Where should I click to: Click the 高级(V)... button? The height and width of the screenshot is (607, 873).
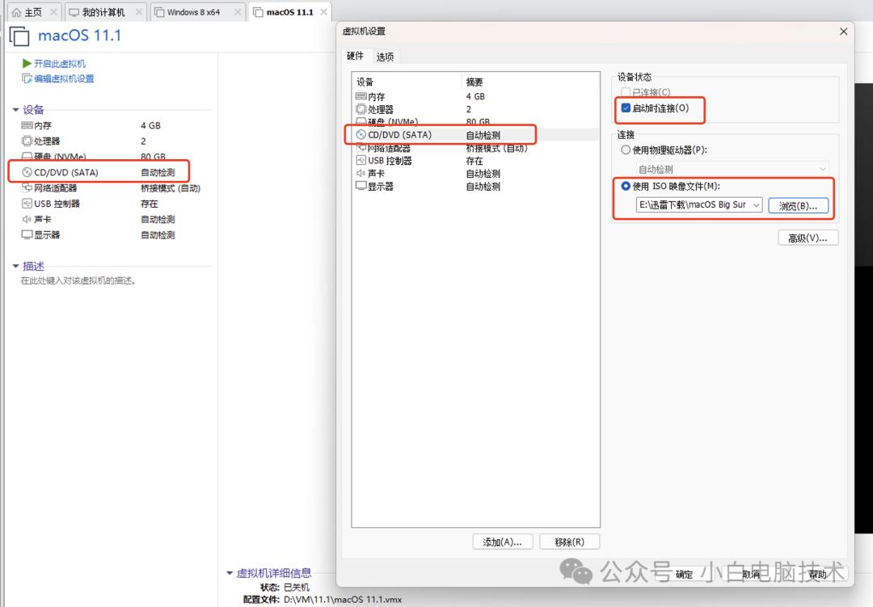pos(808,237)
